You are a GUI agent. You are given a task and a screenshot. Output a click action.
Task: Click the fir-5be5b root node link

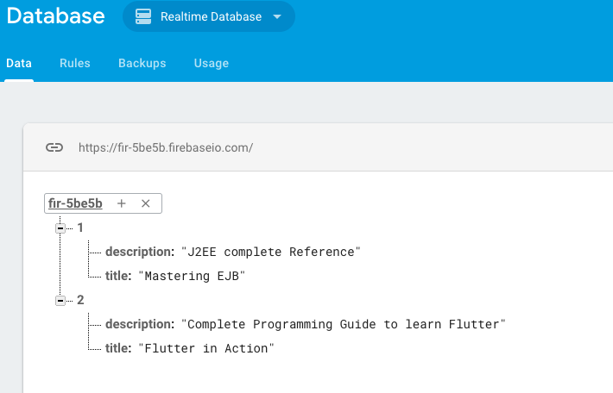[76, 203]
